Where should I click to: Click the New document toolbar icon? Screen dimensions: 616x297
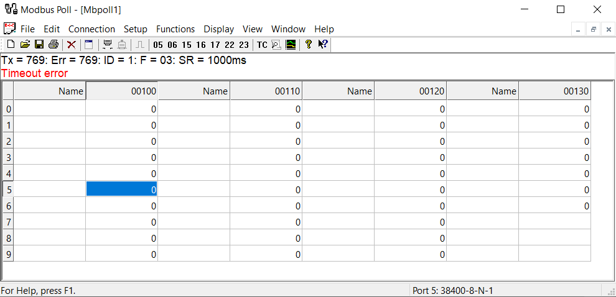11,45
